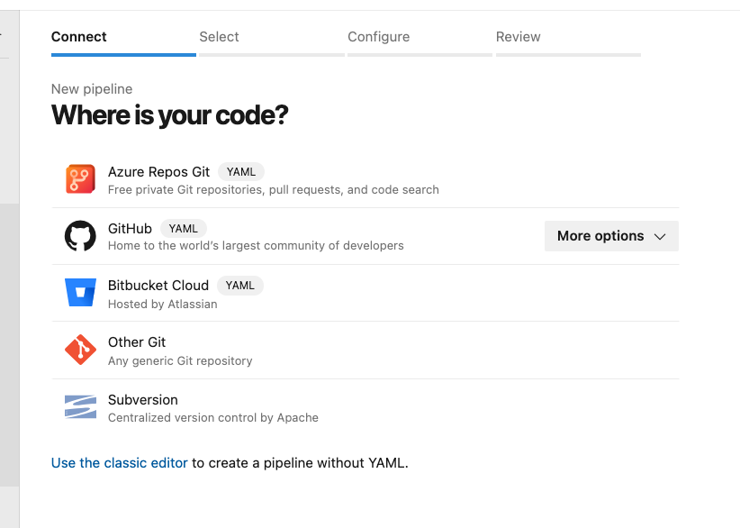Click YAML badge beside Azure Repos Git

click(241, 172)
